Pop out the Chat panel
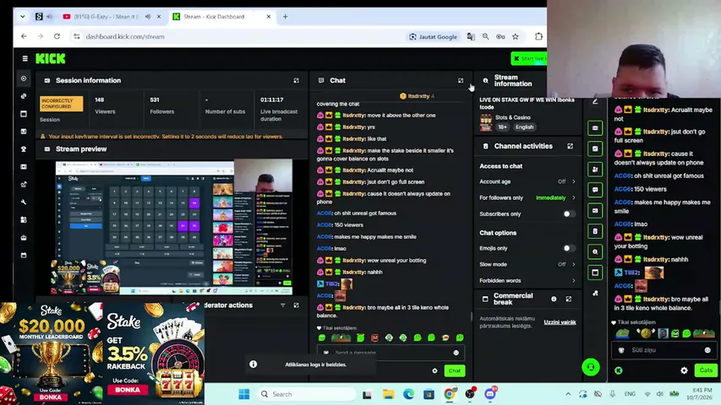This screenshot has height=405, width=721. 461,80
